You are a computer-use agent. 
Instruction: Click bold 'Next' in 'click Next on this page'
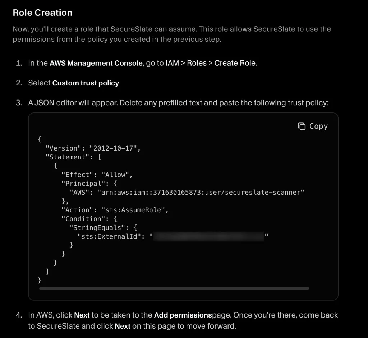[123, 326]
